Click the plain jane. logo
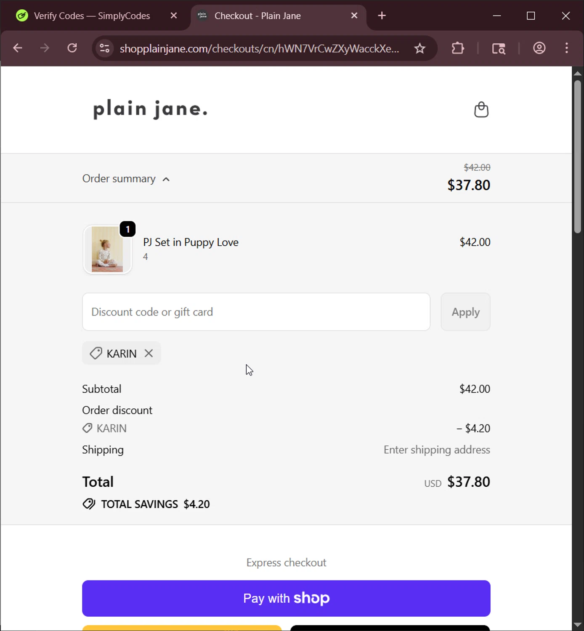584x631 pixels. (x=150, y=109)
